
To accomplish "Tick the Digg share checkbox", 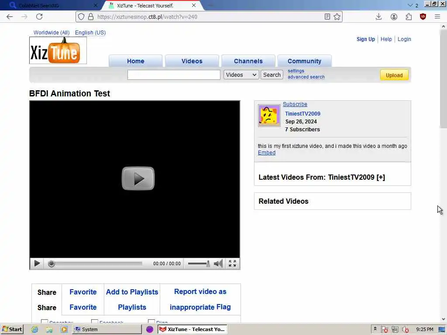I will coord(151,321).
